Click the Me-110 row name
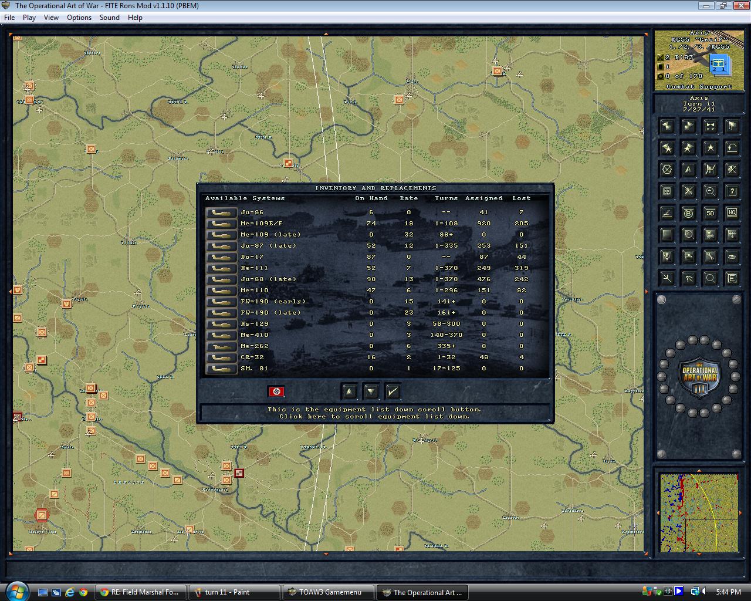Viewport: 751px width, 601px height. [x=254, y=291]
